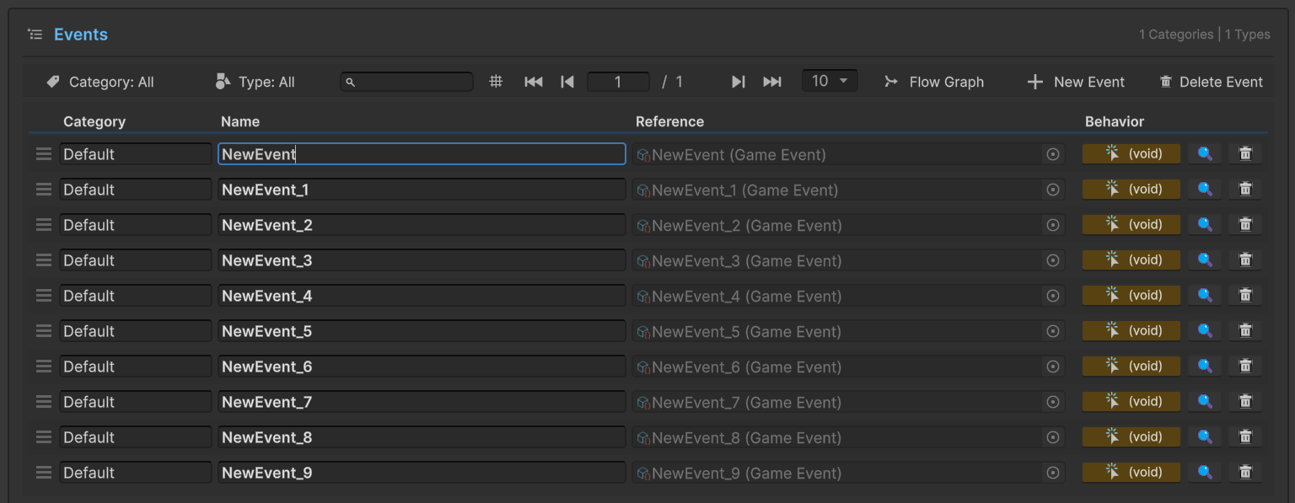Jump to the last page of events

pyautogui.click(x=772, y=82)
